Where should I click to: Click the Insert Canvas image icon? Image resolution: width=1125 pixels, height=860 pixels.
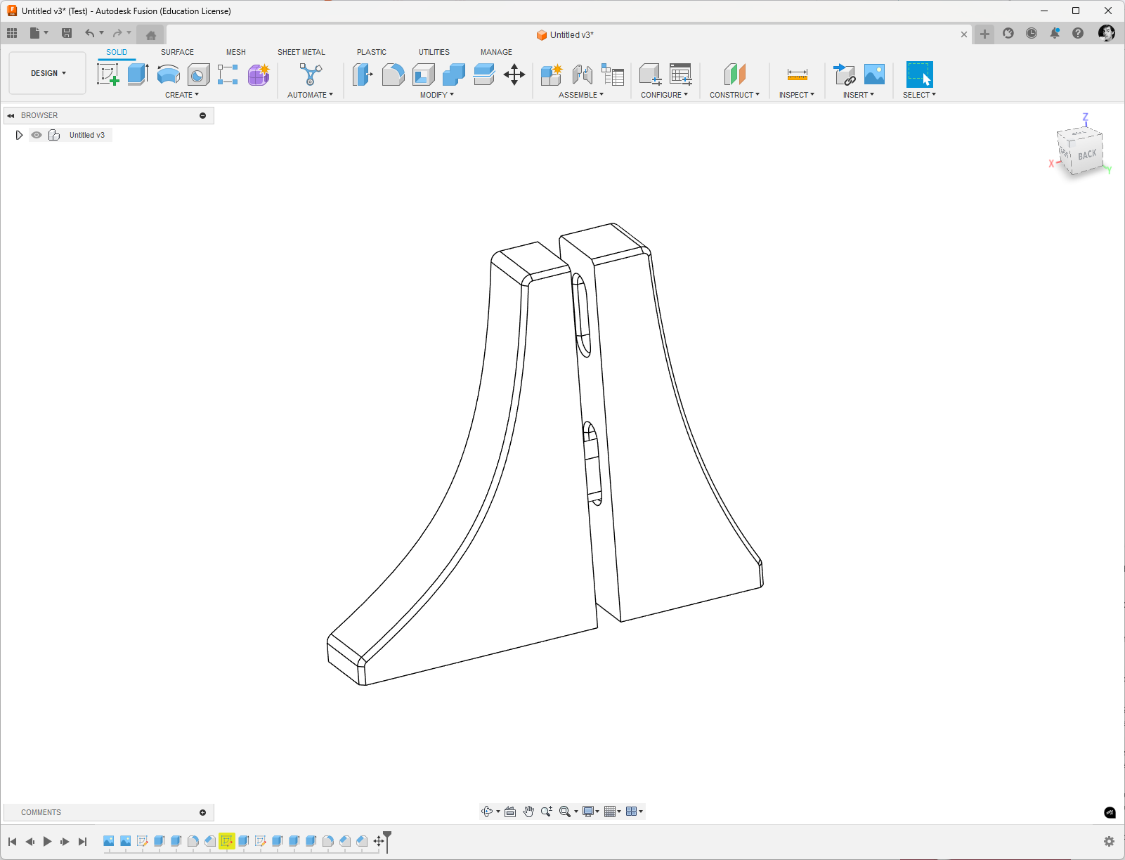tap(874, 74)
